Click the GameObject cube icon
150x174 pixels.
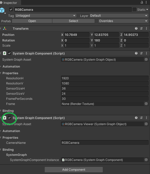pos(2,10)
